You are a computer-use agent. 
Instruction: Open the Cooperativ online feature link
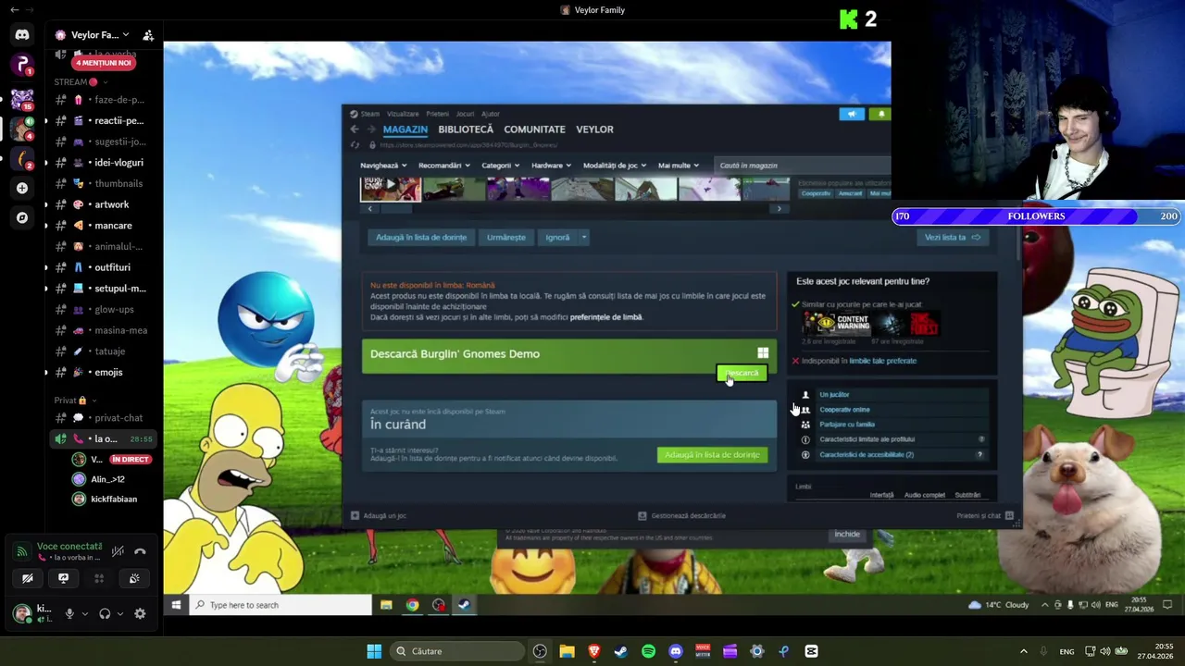844,410
